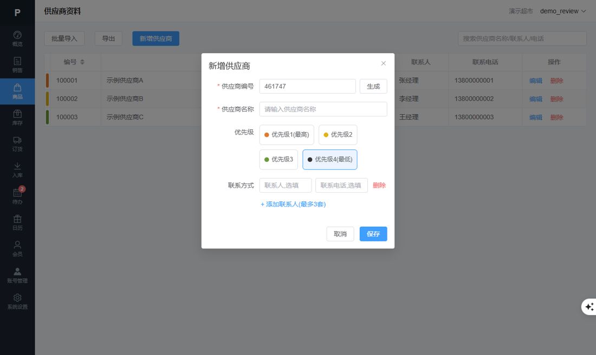596x355 pixels.
Task: Click the 供应商资料 page title
Action: pos(62,11)
